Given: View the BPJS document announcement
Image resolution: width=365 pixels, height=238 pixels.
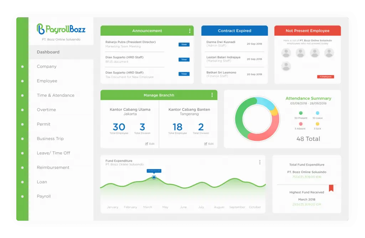Looking at the screenshot, I should click(184, 59).
